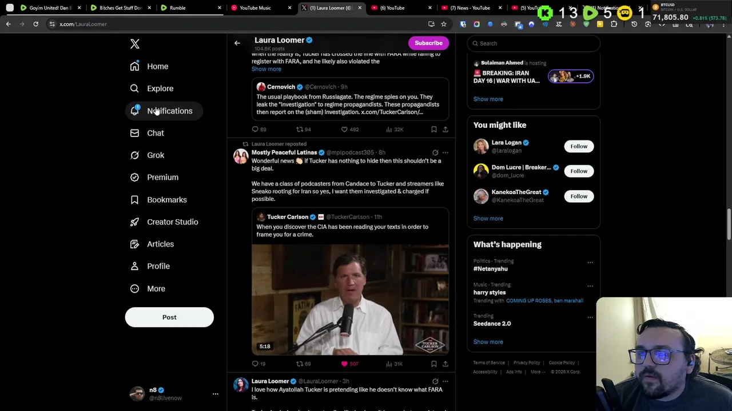Image resolution: width=732 pixels, height=411 pixels.
Task: Follow Dom Lucre
Action: pyautogui.click(x=579, y=171)
